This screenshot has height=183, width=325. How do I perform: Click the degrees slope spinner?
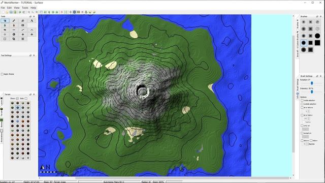pyautogui.click(x=305, y=144)
